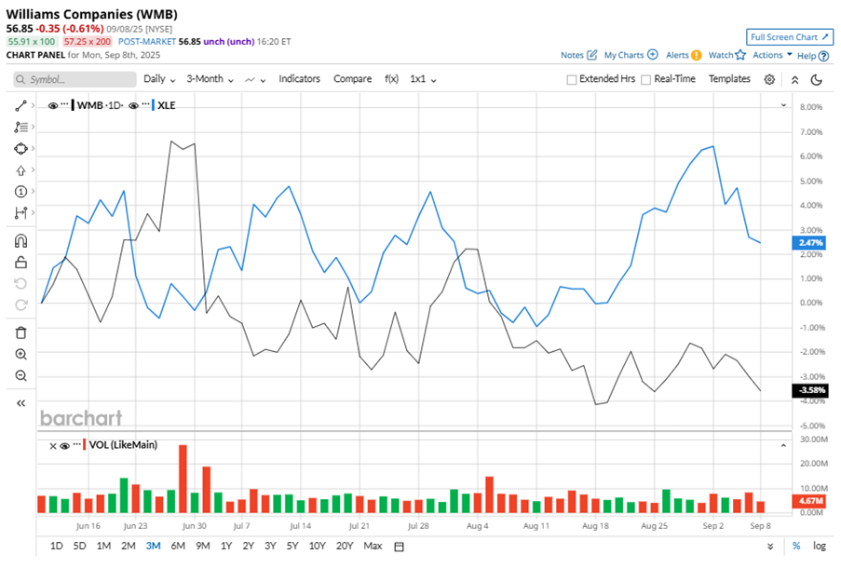
Task: Select the Max time range
Action: coord(373,546)
